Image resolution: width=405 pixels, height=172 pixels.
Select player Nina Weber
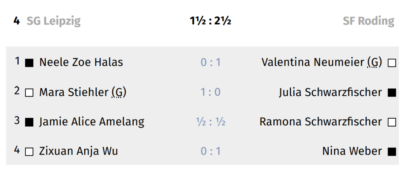(352, 151)
